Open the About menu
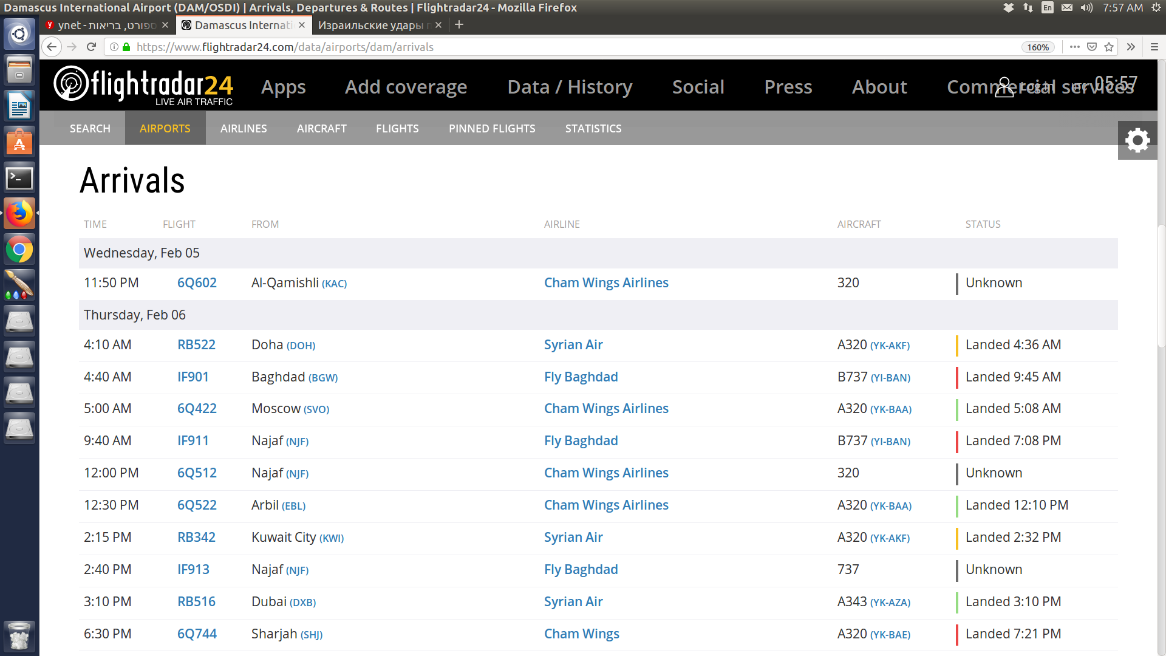The width and height of the screenshot is (1166, 656). pyautogui.click(x=879, y=87)
